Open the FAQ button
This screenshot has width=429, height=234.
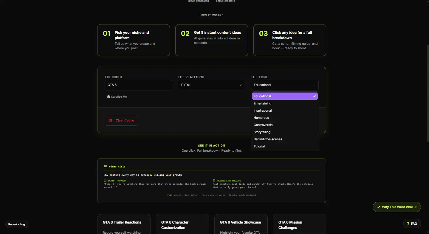[412, 224]
